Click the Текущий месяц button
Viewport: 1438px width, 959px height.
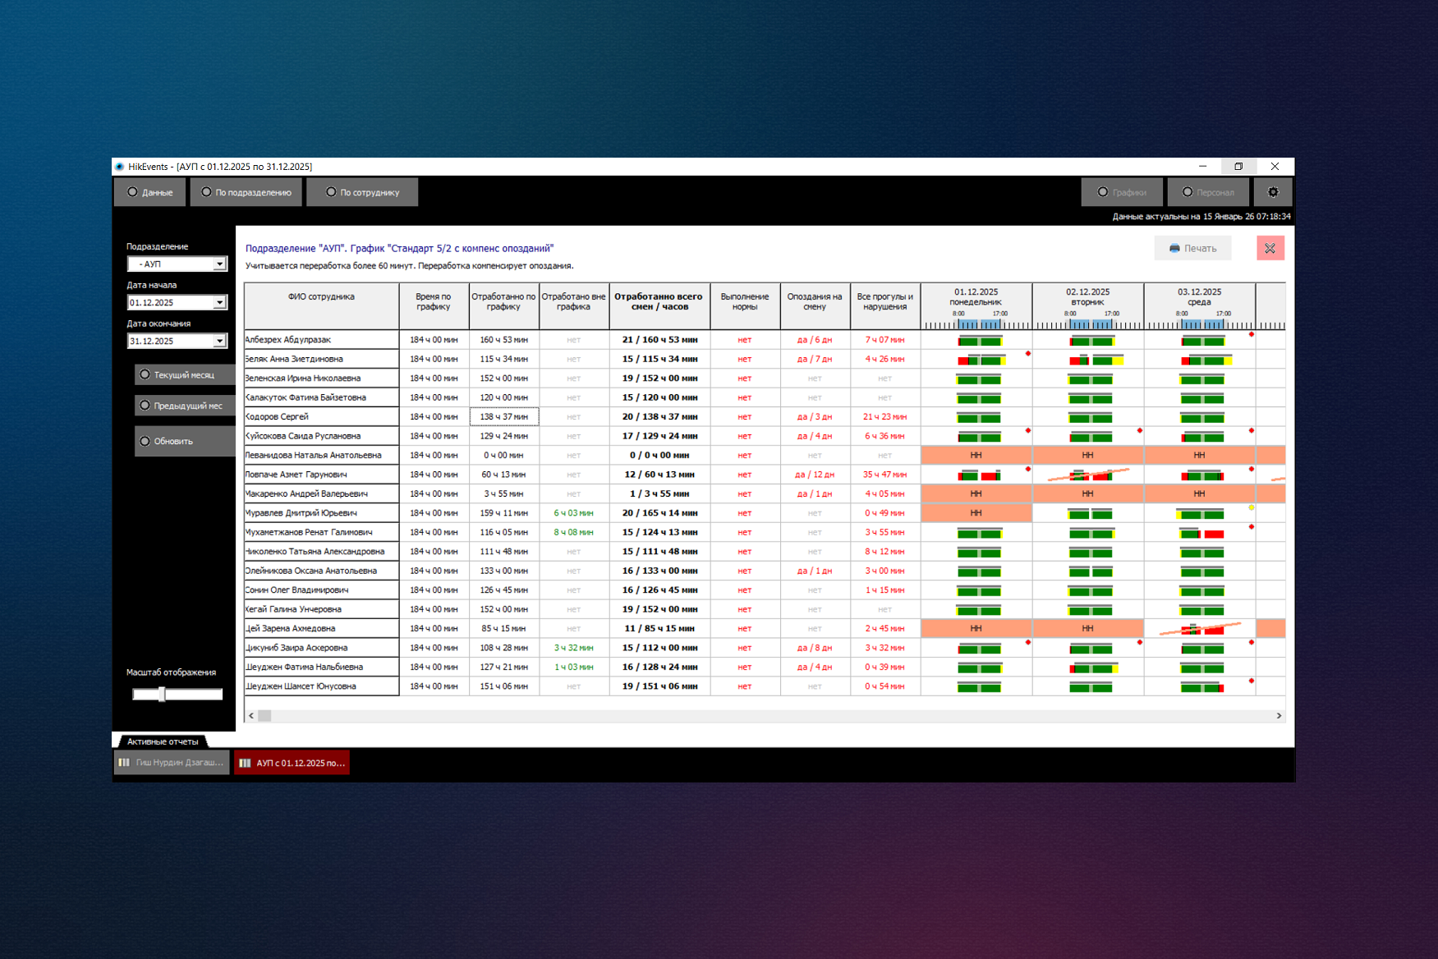point(185,374)
